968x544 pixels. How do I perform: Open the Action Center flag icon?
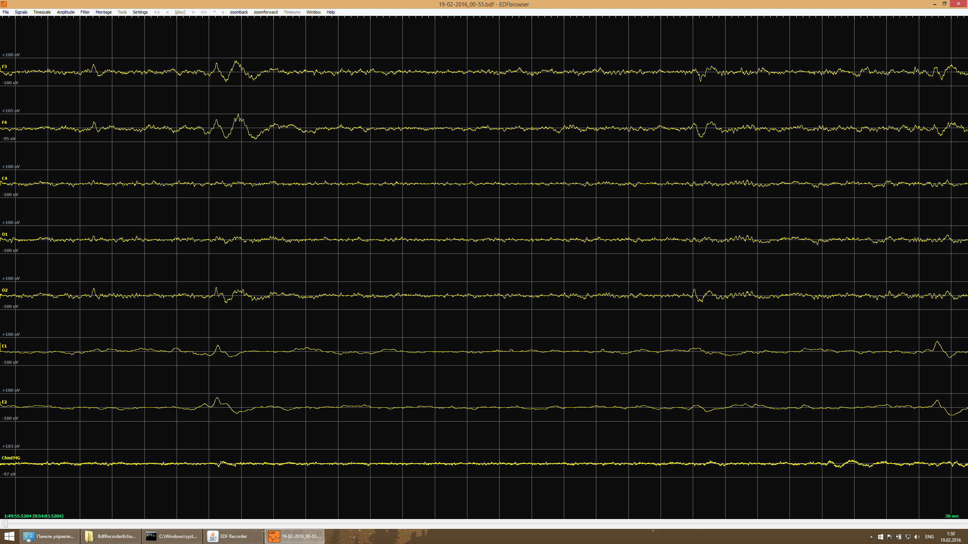(x=890, y=537)
